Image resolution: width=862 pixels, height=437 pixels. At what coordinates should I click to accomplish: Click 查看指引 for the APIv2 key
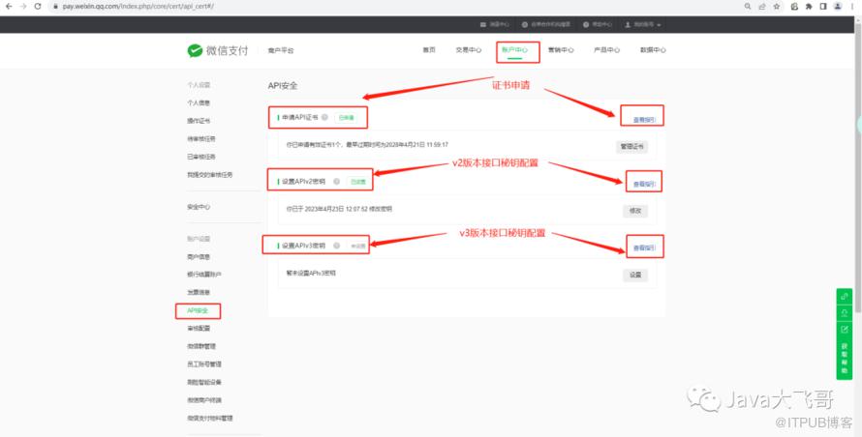(x=644, y=184)
